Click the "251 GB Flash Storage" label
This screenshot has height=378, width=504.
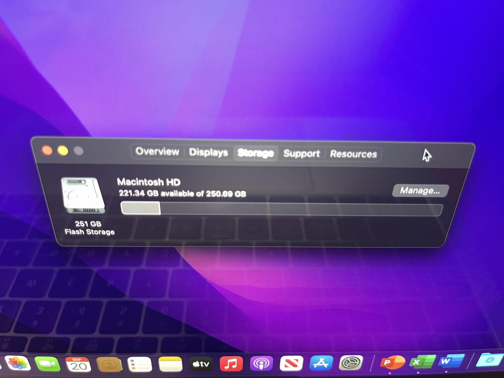coord(89,228)
